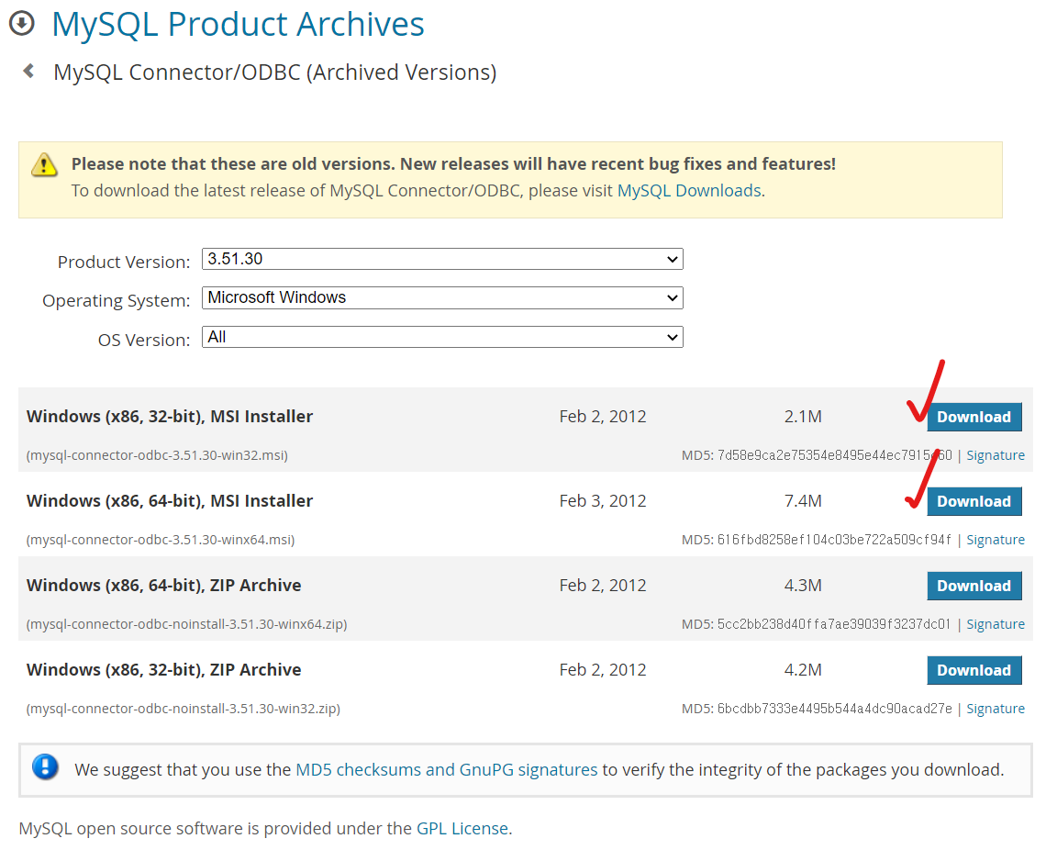Click the OS Version label
The width and height of the screenshot is (1046, 861).
pyautogui.click(x=144, y=340)
